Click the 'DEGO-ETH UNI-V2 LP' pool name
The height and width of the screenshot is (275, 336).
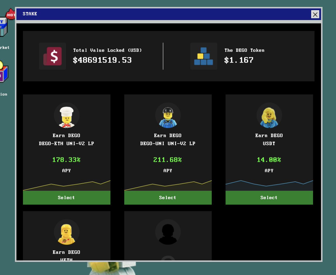(x=66, y=144)
